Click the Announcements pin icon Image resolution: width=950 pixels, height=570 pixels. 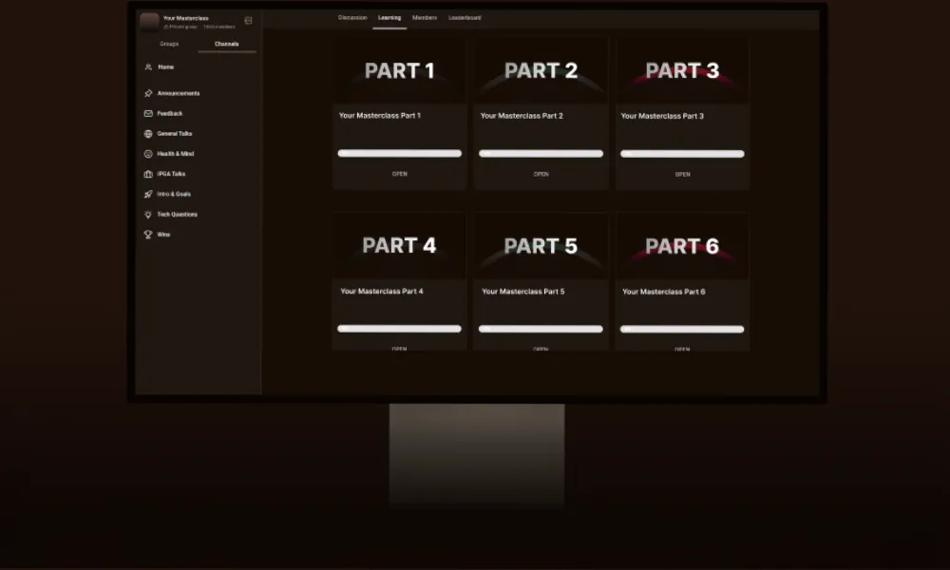[148, 93]
